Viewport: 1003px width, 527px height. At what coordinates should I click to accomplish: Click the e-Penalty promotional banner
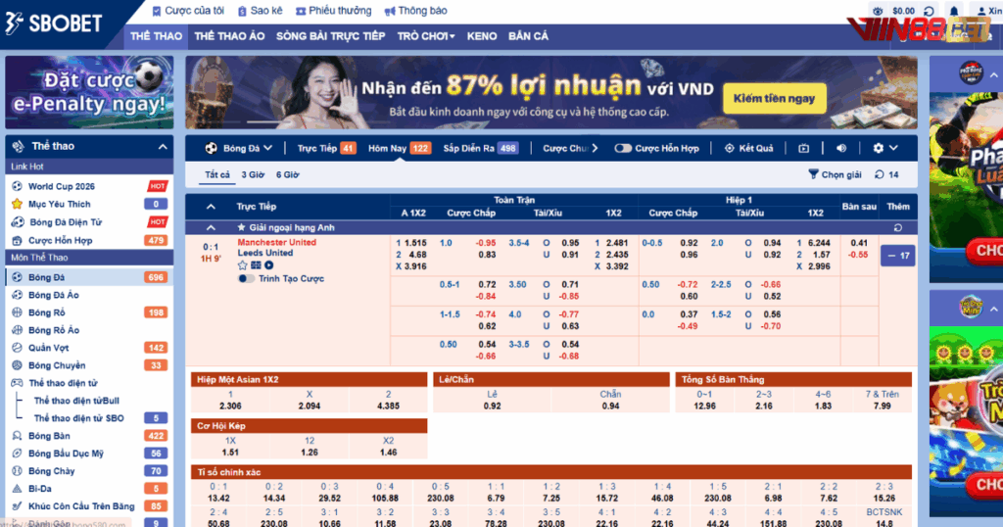pos(89,92)
